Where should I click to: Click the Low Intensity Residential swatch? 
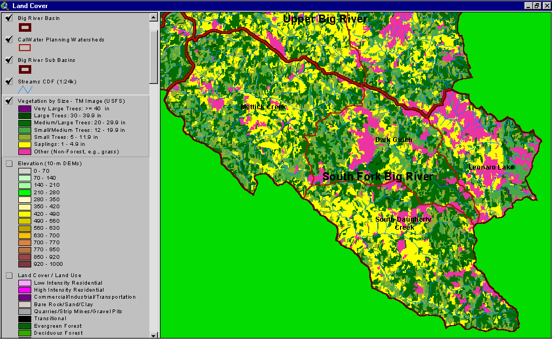(x=25, y=283)
